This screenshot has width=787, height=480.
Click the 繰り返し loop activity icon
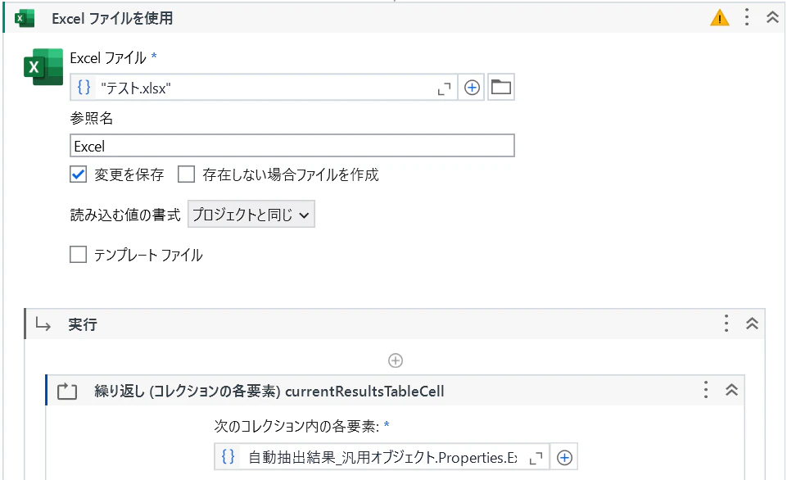click(67, 392)
